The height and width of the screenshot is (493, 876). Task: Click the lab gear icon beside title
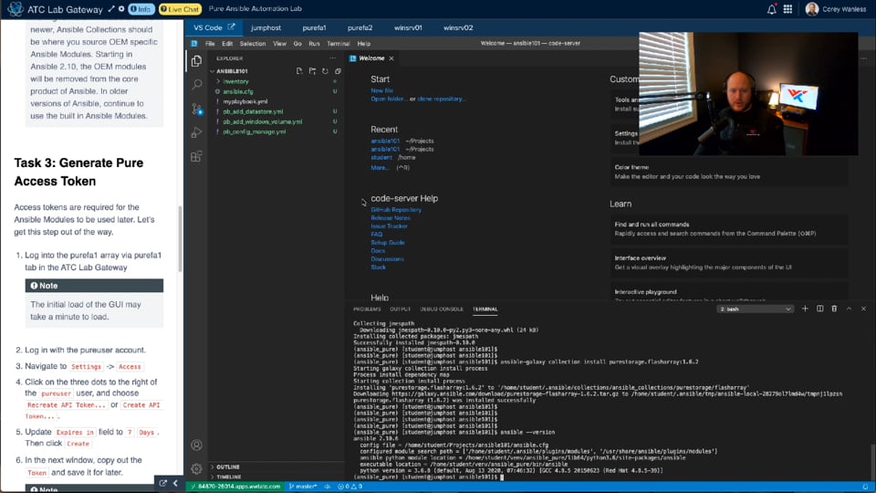(121, 9)
